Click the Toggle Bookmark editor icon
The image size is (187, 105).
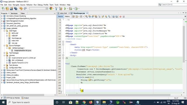[x=109, y=17]
